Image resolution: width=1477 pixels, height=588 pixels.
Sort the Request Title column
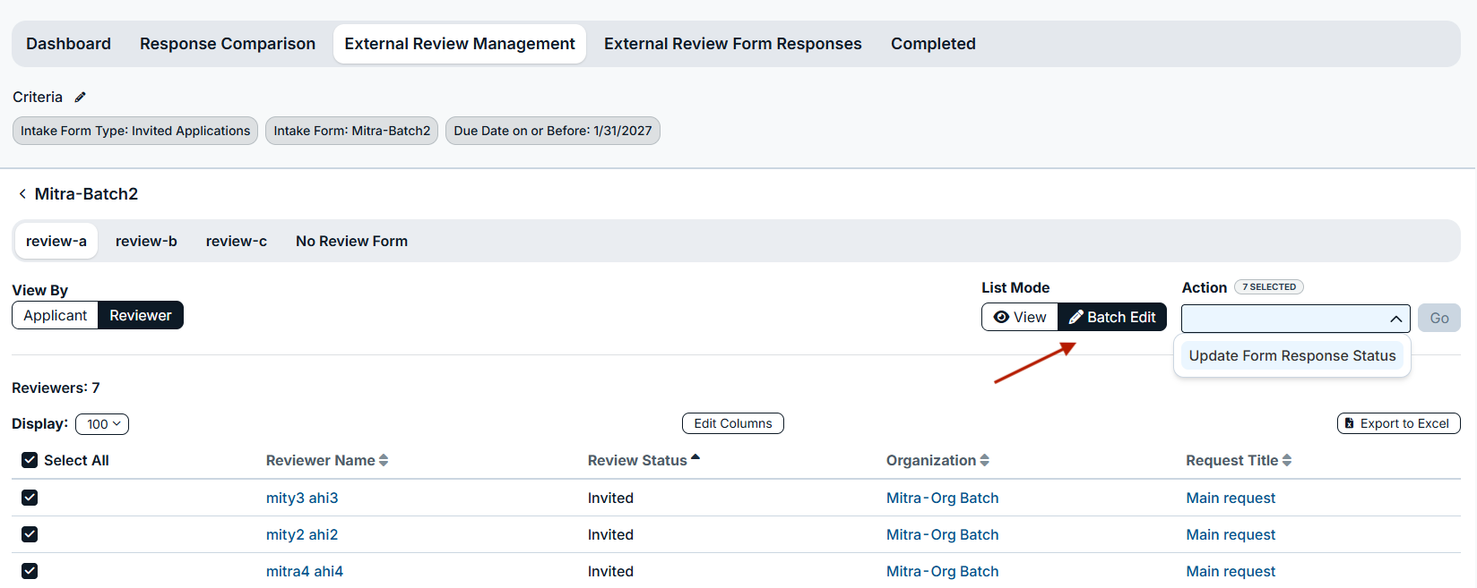pyautogui.click(x=1287, y=460)
